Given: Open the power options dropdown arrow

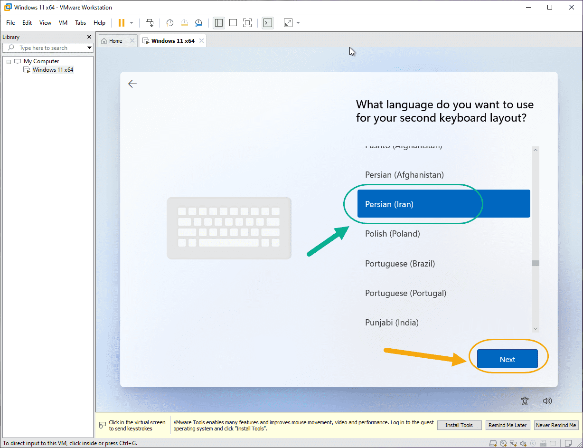Looking at the screenshot, I should [132, 23].
